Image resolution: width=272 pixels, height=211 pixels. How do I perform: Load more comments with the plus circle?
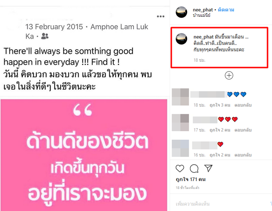[229, 75]
